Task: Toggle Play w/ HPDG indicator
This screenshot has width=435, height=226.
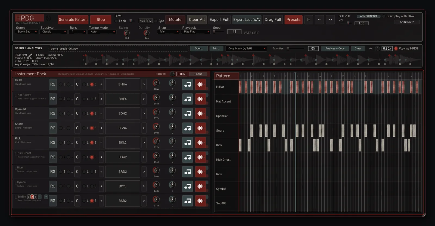Action: [x=396, y=49]
